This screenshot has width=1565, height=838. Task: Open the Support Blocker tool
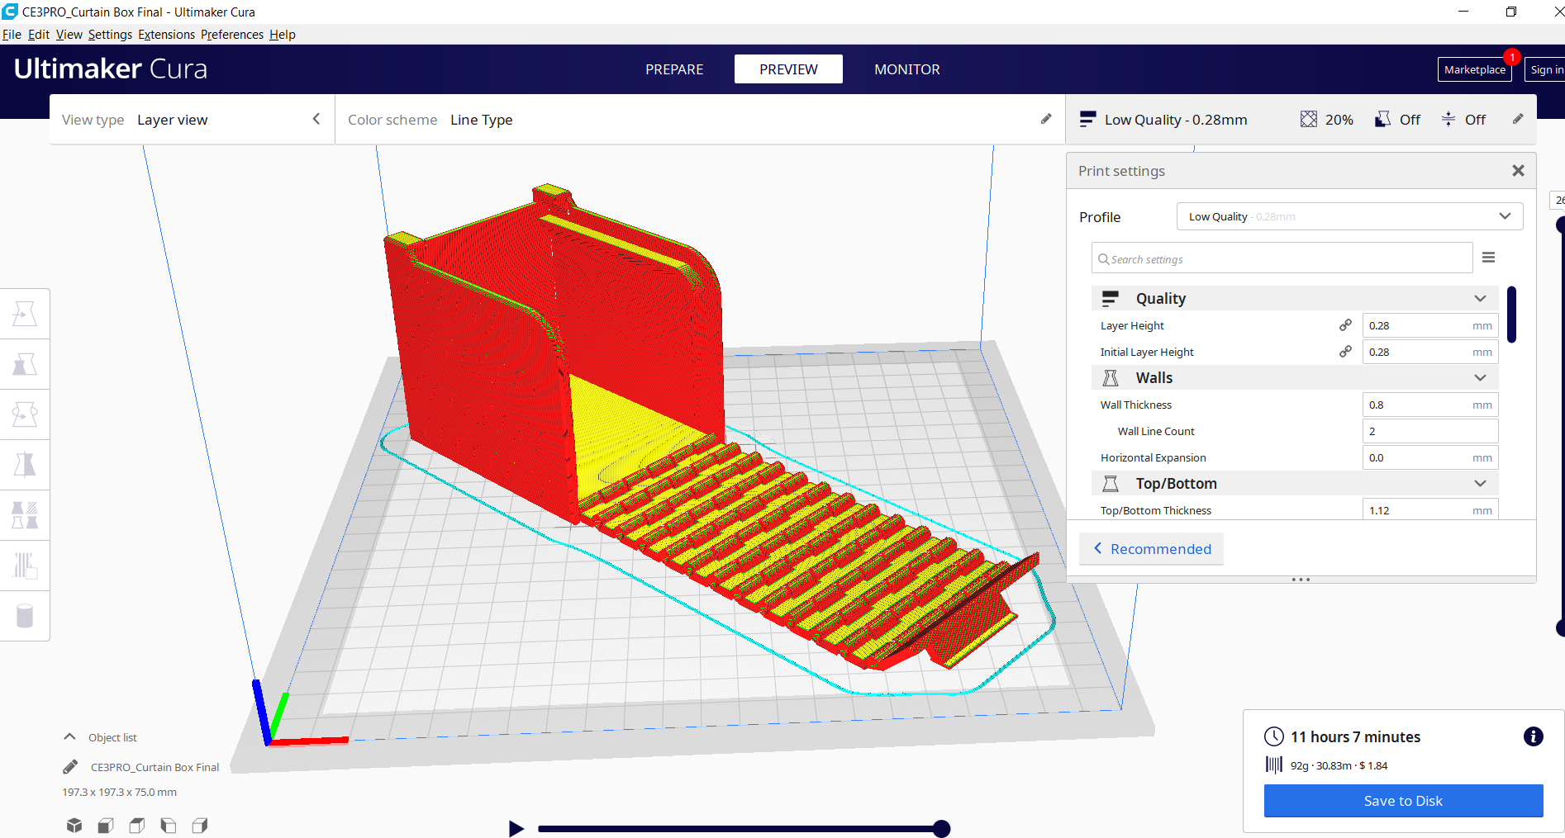pyautogui.click(x=25, y=566)
